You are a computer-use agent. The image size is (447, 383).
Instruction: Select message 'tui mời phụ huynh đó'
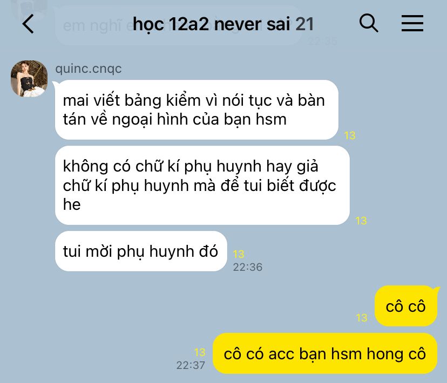141,251
